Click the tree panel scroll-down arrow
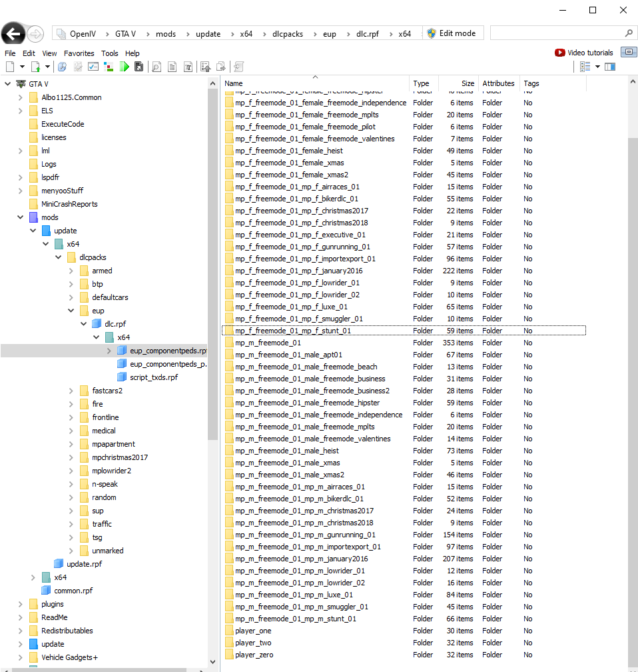 (212, 662)
